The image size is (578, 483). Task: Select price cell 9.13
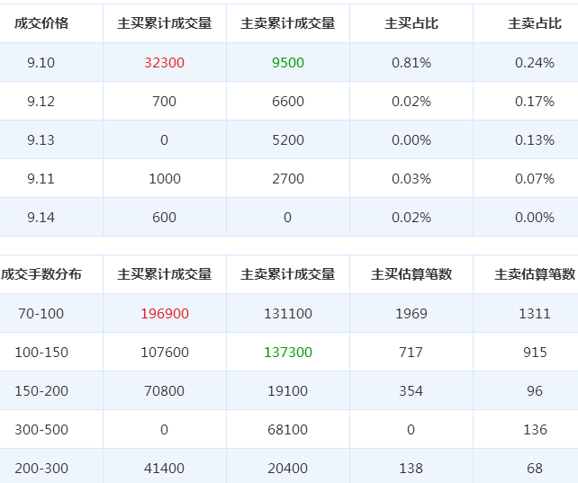(x=41, y=140)
